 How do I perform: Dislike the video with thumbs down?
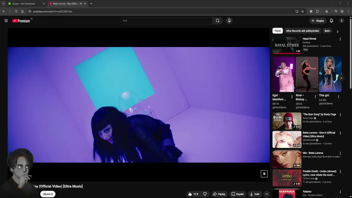205,194
